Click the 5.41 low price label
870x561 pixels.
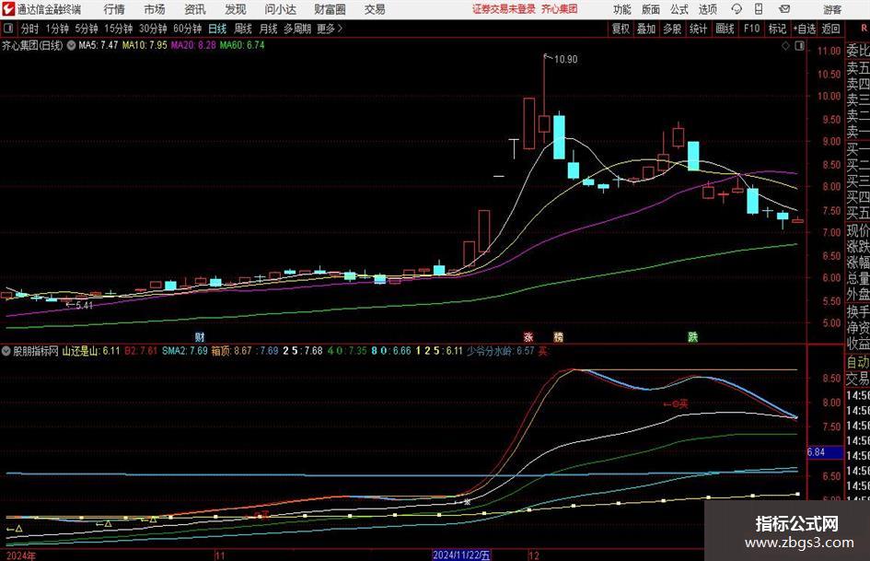click(x=84, y=305)
